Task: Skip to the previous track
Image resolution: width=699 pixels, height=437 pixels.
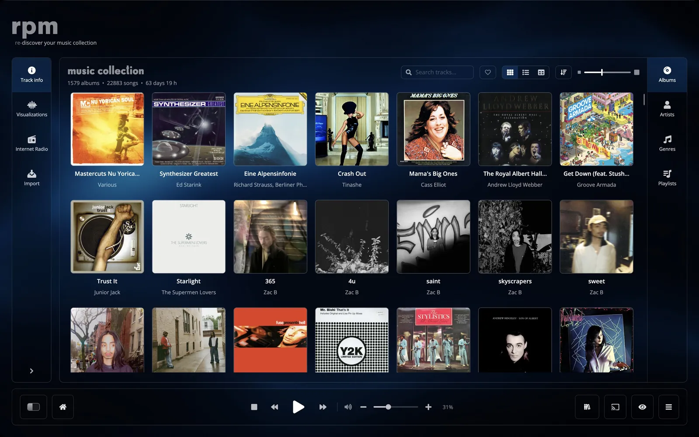Action: 274,407
